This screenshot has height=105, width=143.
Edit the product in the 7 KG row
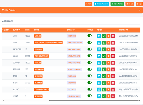tap(104, 36)
